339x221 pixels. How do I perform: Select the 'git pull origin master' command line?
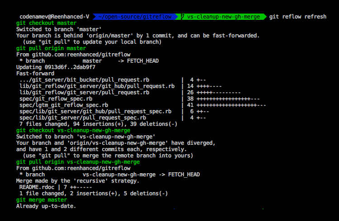point(51,48)
